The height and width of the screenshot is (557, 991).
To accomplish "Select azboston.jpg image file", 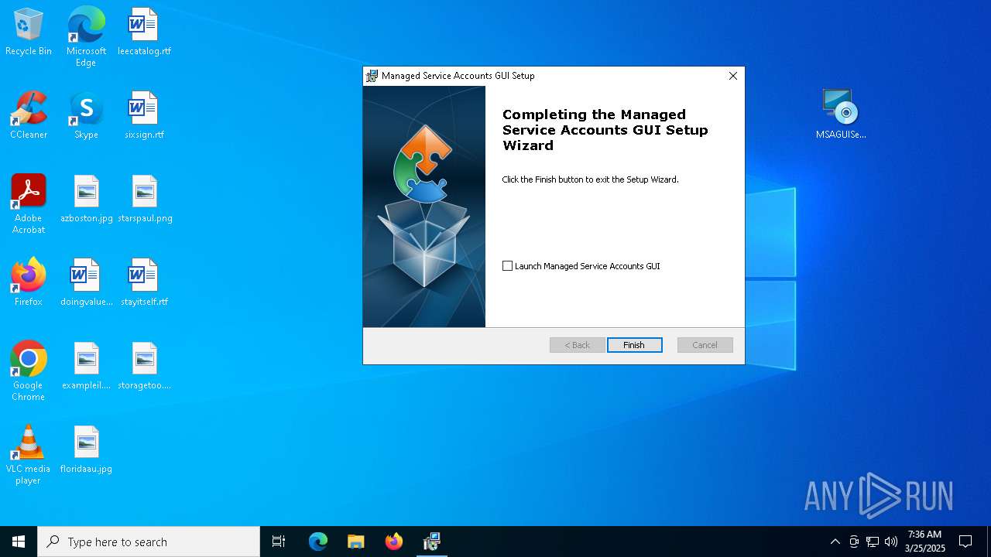I will [86, 200].
